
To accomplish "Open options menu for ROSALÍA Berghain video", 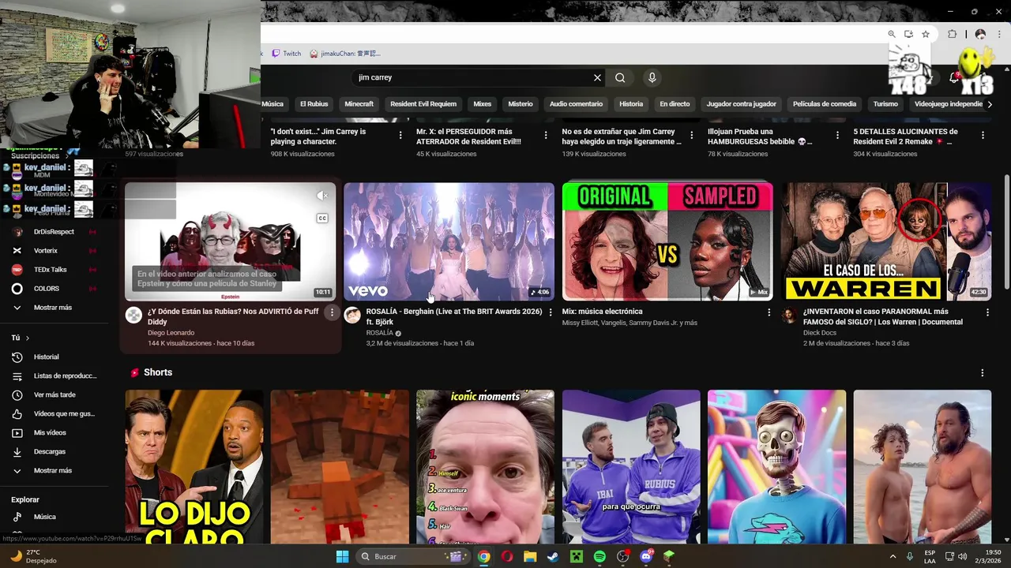I will tap(551, 312).
